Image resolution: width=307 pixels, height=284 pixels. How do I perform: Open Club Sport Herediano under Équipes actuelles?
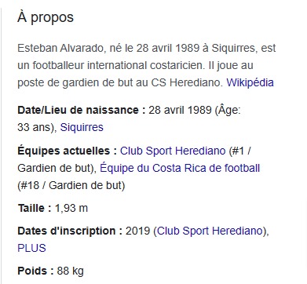pos(173,151)
